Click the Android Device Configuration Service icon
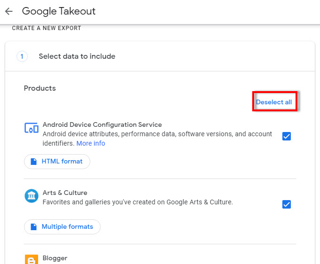Screen dimensions: 320x264 tap(32, 128)
